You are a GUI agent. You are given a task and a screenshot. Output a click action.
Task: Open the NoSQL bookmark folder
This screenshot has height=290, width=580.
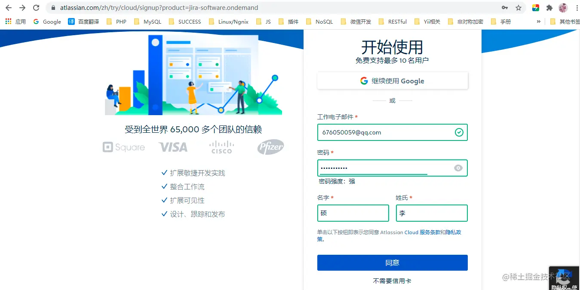click(x=319, y=21)
